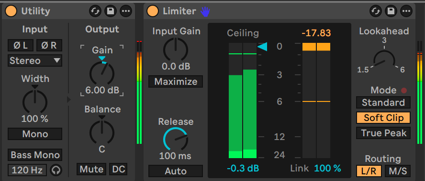Image resolution: width=425 pixels, height=181 pixels.
Task: Open the Stereo channel mode dropdown
Action: pyautogui.click(x=35, y=60)
